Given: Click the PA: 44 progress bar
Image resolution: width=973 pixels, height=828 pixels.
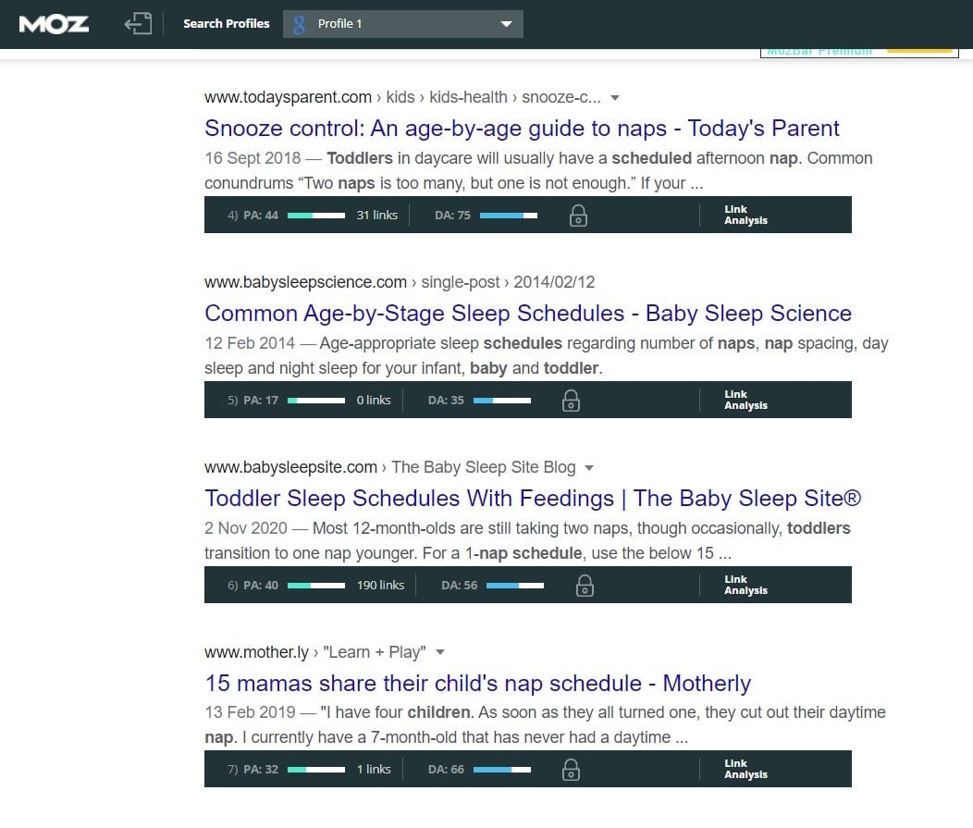Looking at the screenshot, I should tap(315, 216).
